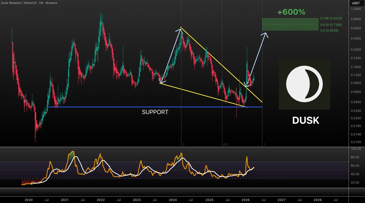Click the 0.0900 price axis label
The height and width of the screenshot is (203, 365).
tap(356, 83)
